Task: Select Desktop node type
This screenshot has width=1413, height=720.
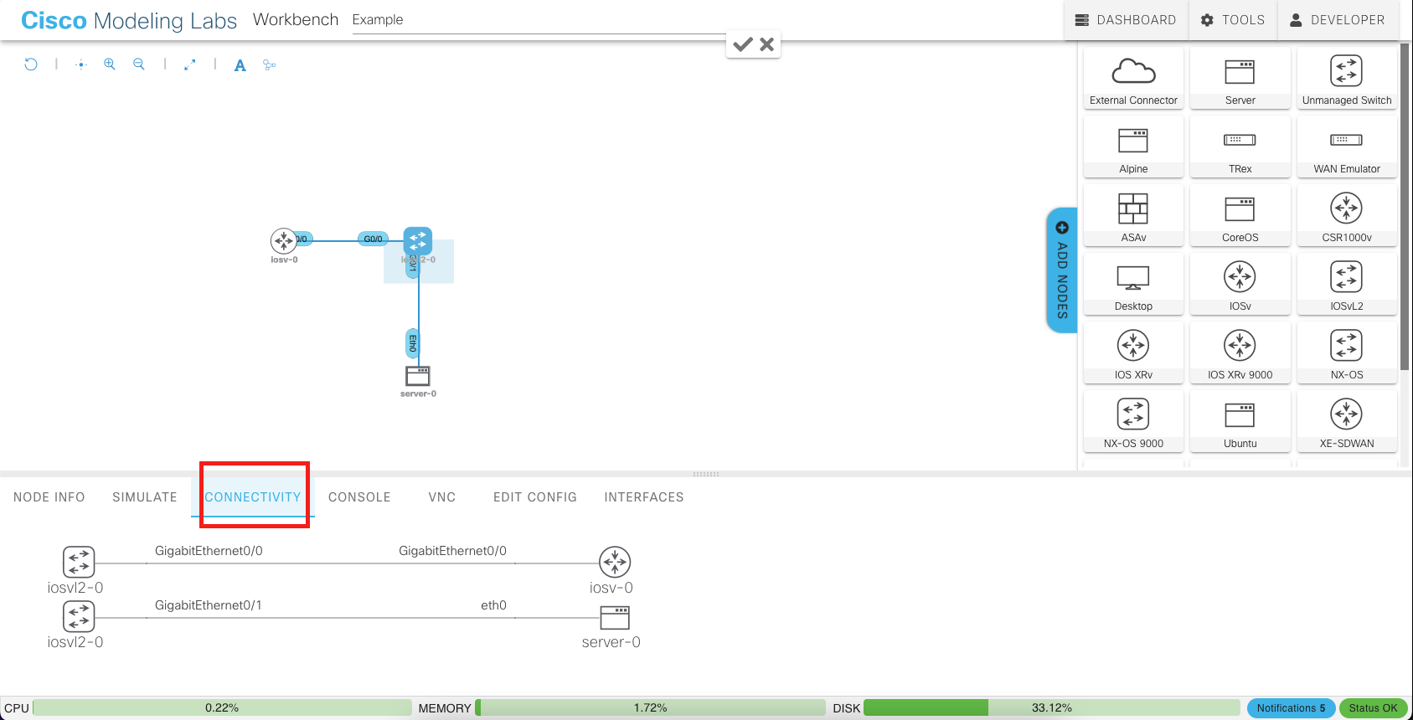Action: (1133, 284)
